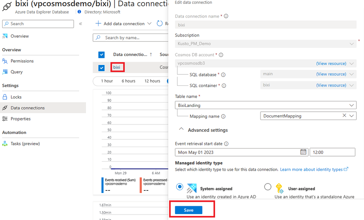Click info icon beside Cosmos DB account
Viewport: 364px width, 220px height.
(221, 55)
